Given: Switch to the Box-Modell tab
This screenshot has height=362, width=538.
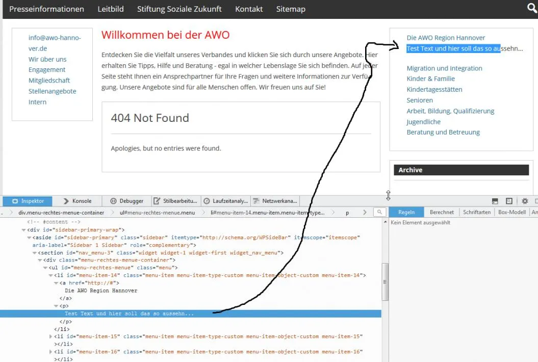Looking at the screenshot, I should [511, 213].
